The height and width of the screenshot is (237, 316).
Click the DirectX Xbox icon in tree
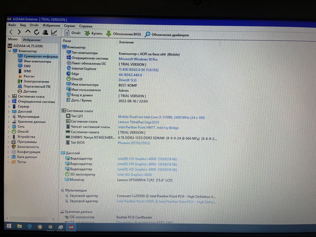point(14,132)
